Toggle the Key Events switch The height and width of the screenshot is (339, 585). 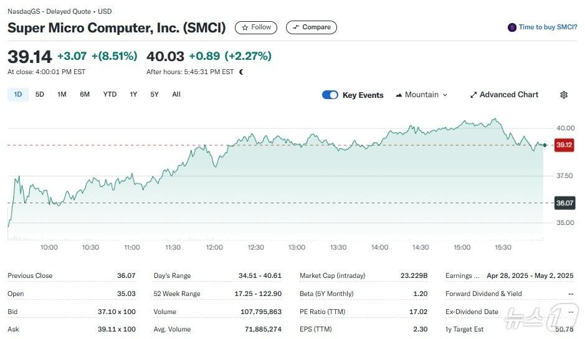point(330,95)
